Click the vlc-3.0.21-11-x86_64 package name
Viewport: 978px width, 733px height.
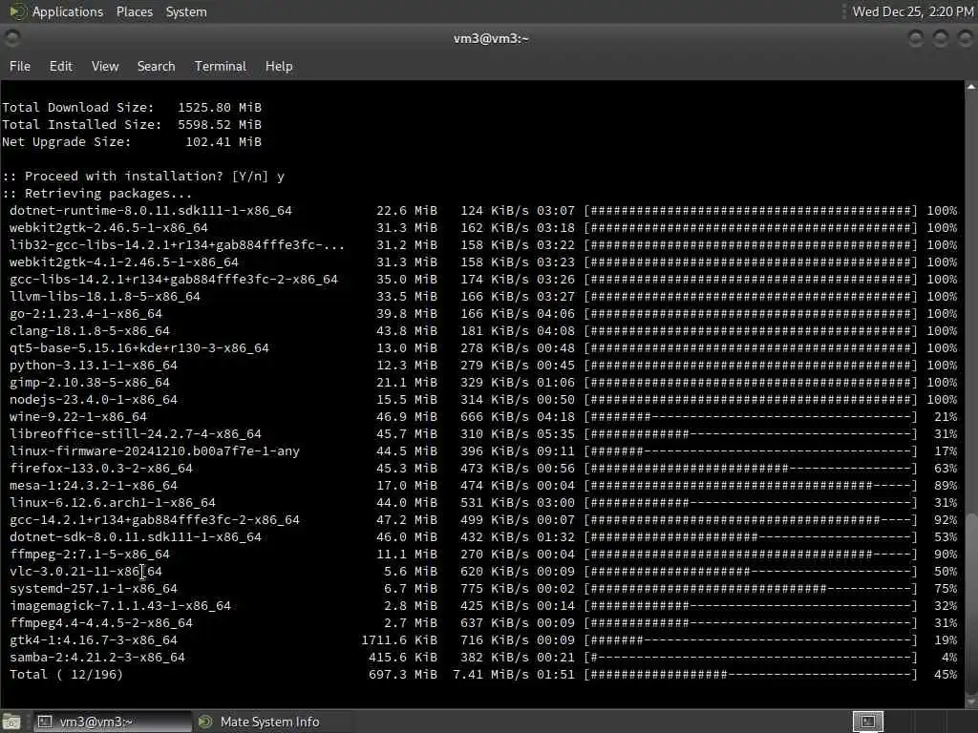85,571
